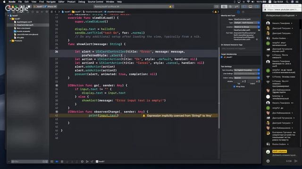Adjust the Tab width stepper
302x169 pixels.
[245, 81]
